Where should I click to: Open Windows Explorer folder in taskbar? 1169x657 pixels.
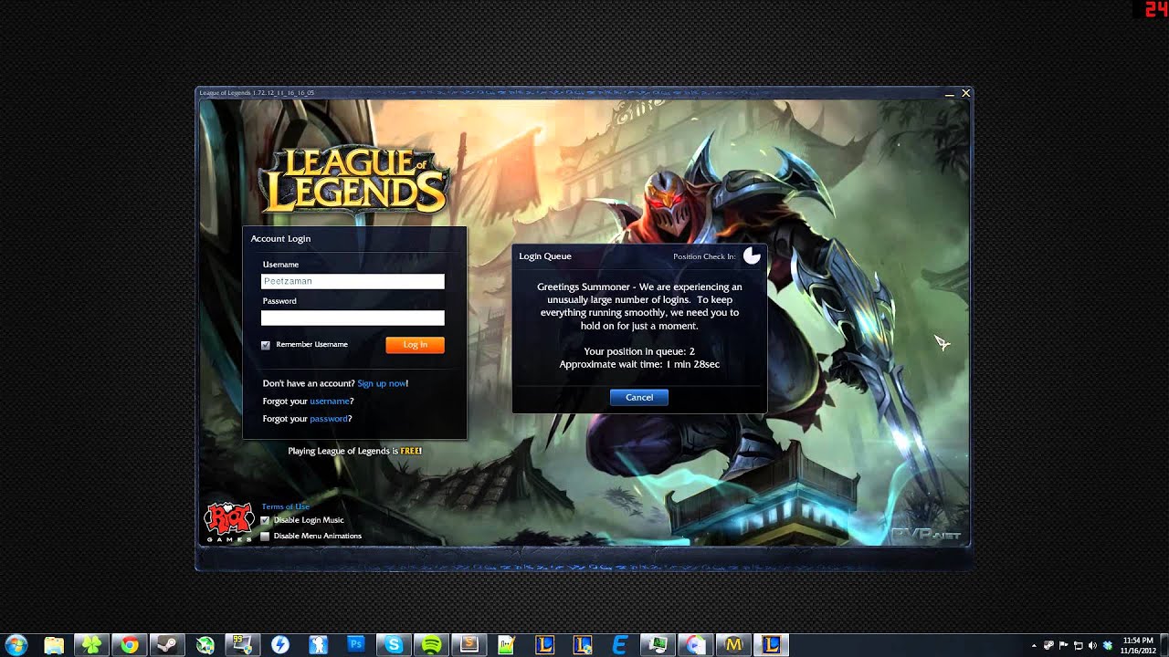54,645
